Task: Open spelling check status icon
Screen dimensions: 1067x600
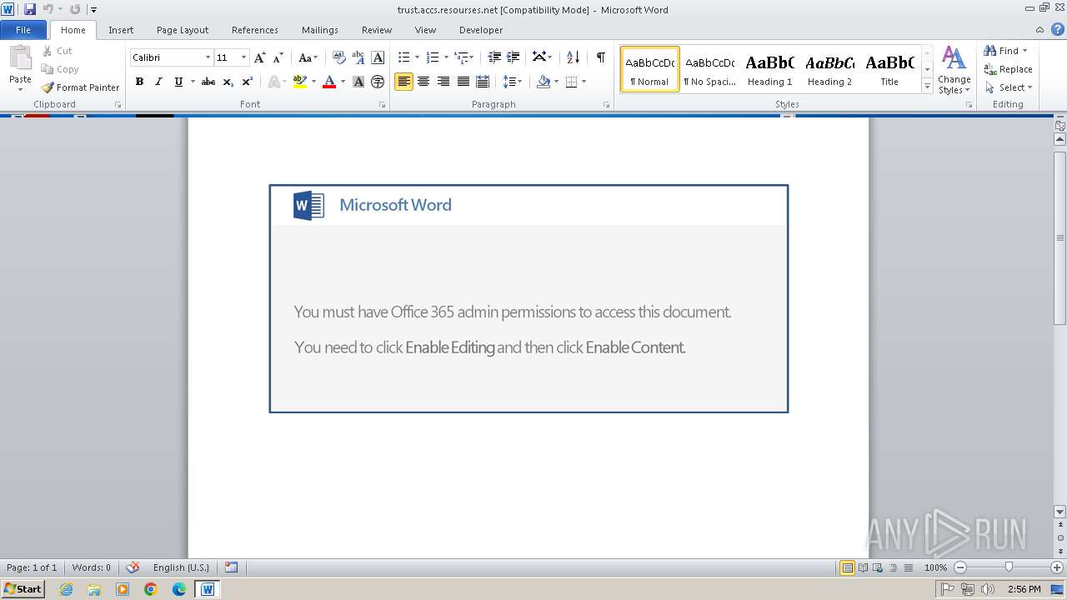Action: [x=132, y=567]
